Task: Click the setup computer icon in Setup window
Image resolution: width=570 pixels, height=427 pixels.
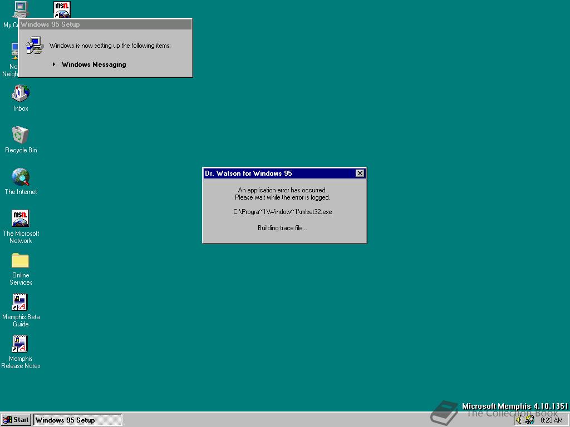Action: [x=35, y=46]
